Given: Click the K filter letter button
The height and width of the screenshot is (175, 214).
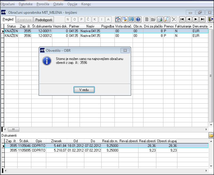Looking at the screenshot, I should coord(95,19).
